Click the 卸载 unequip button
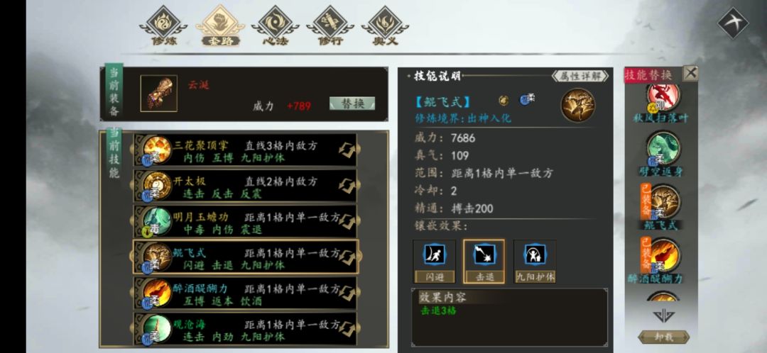Image resolution: width=767 pixels, height=353 pixels. [664, 337]
